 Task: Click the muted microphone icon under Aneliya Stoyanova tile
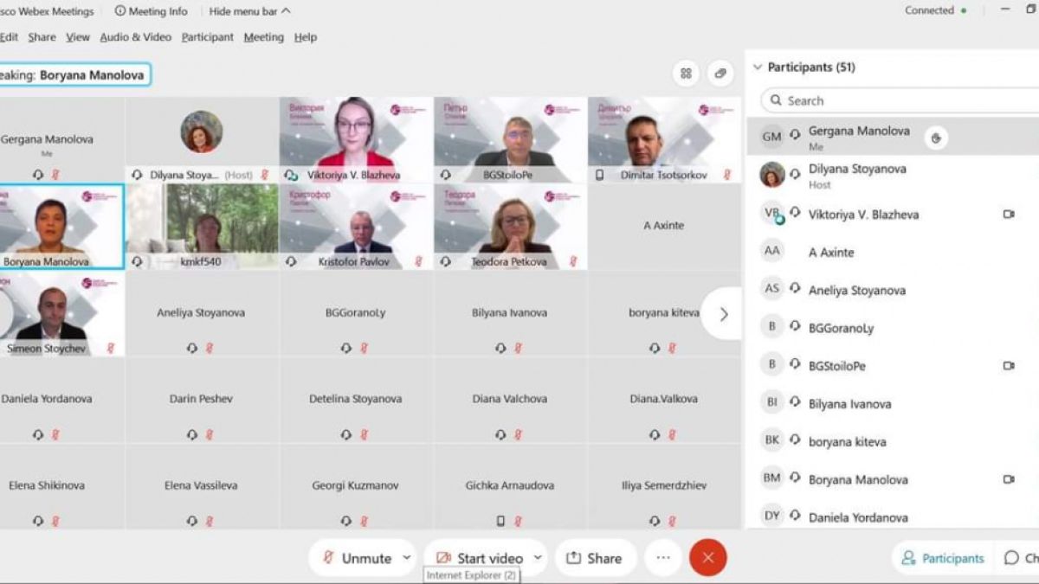[x=209, y=348]
